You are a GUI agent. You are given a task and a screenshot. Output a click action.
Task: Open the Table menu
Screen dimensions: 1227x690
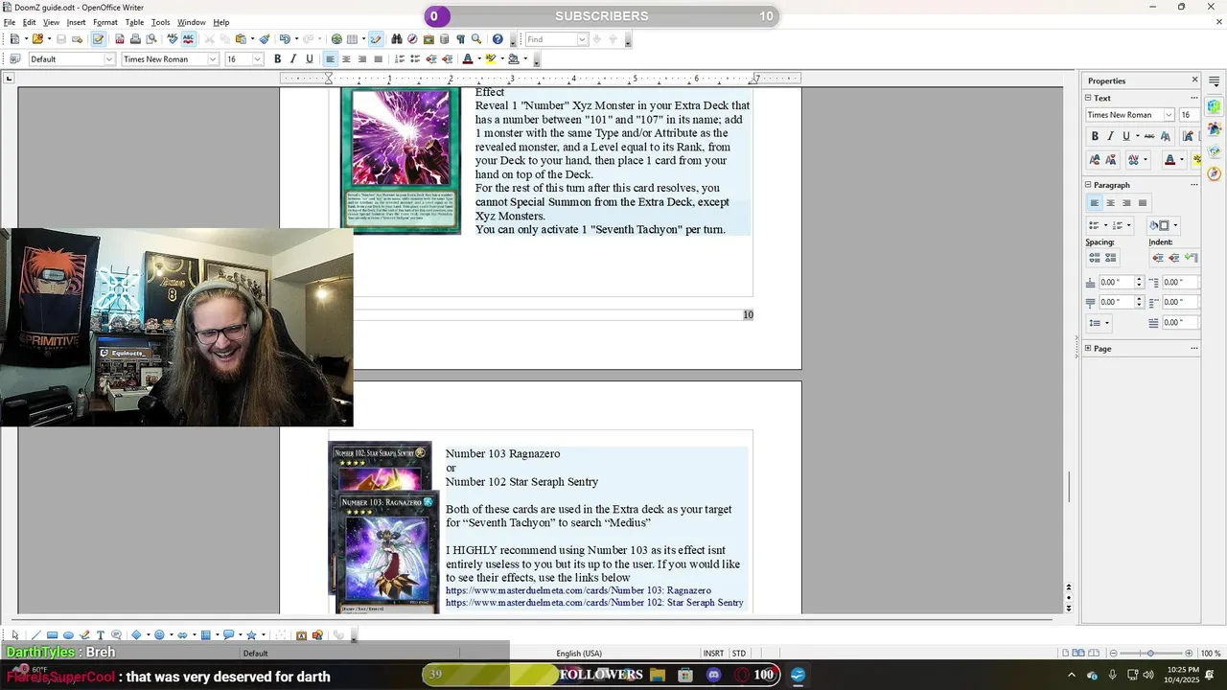(134, 22)
